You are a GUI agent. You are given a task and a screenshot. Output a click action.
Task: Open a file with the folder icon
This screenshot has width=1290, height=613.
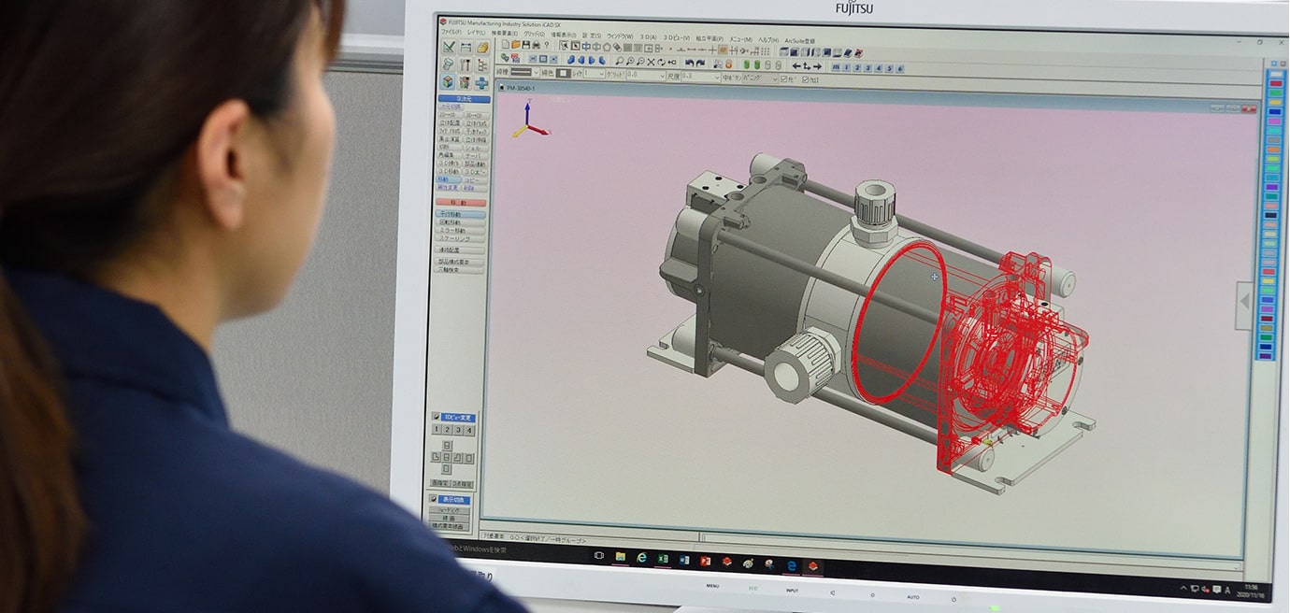point(515,44)
